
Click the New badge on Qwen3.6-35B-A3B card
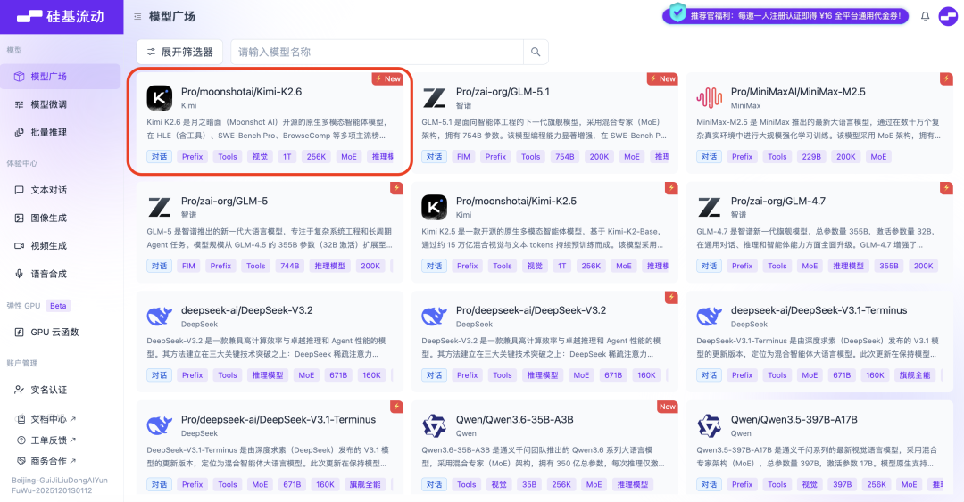coord(667,407)
